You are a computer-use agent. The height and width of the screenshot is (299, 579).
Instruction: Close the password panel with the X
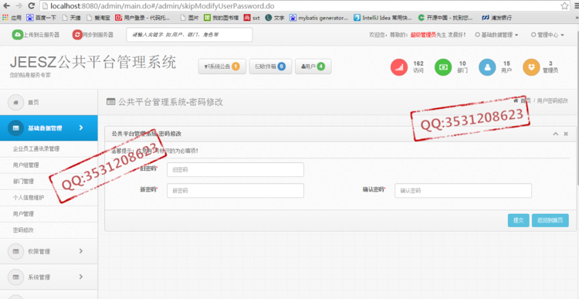tap(566, 134)
